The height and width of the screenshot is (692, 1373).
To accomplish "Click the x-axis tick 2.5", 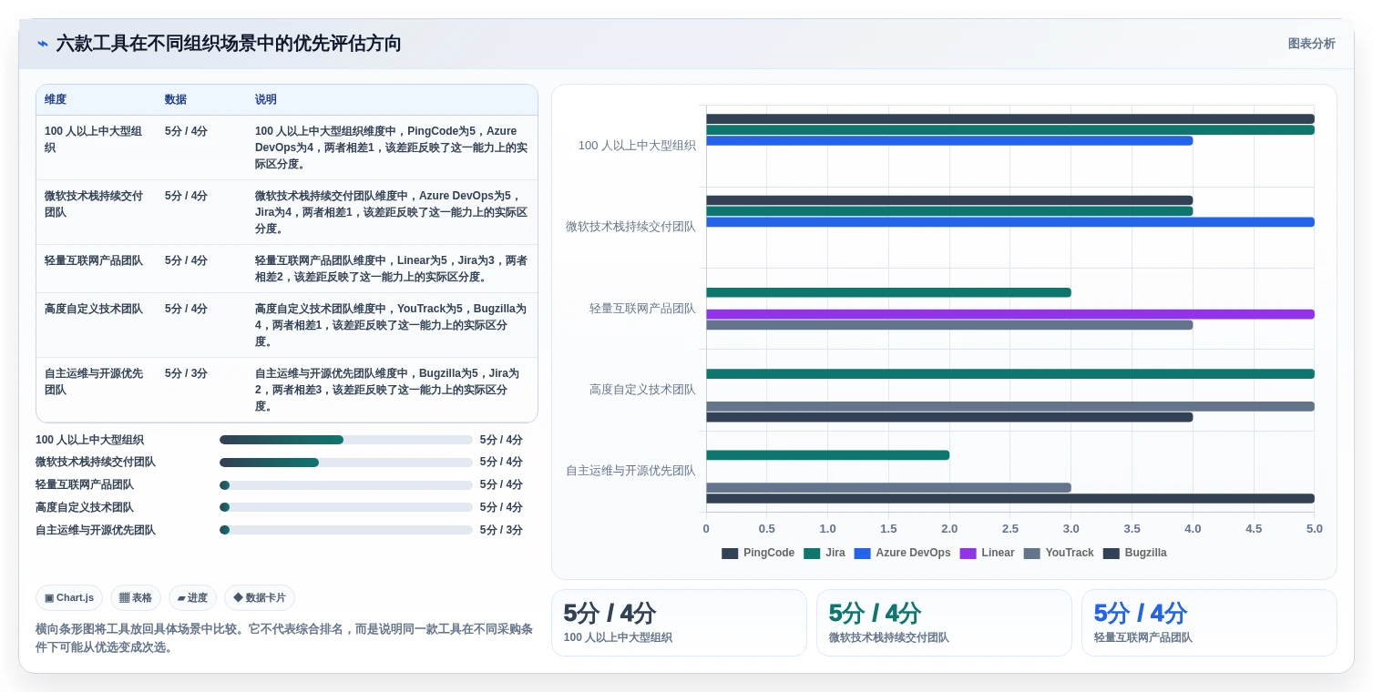I will pos(1010,529).
